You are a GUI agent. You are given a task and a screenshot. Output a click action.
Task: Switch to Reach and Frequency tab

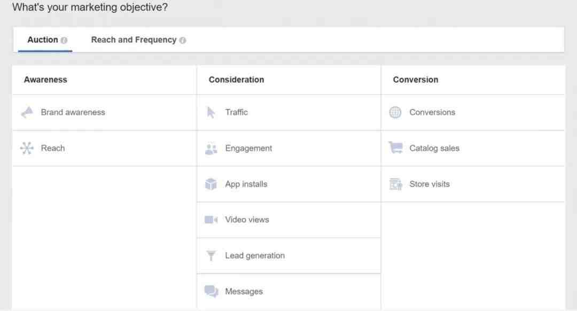tap(134, 40)
